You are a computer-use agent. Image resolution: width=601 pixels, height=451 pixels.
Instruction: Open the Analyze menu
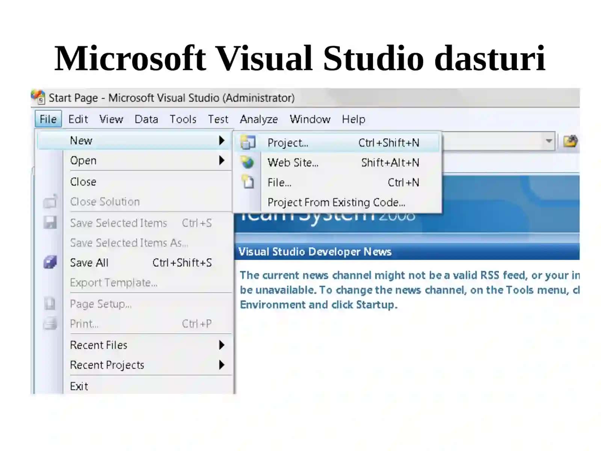click(x=259, y=119)
